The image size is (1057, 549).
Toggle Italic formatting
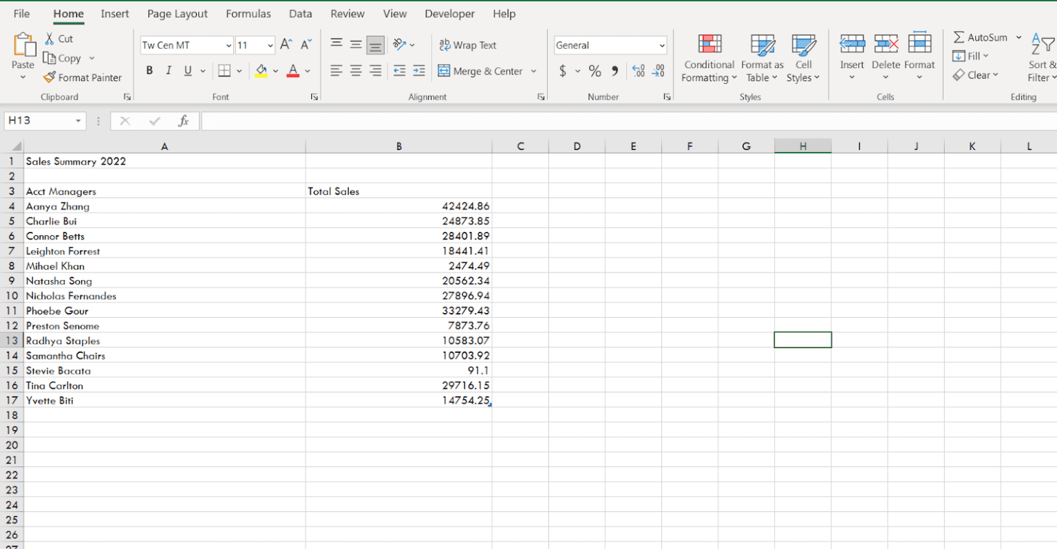coord(169,71)
